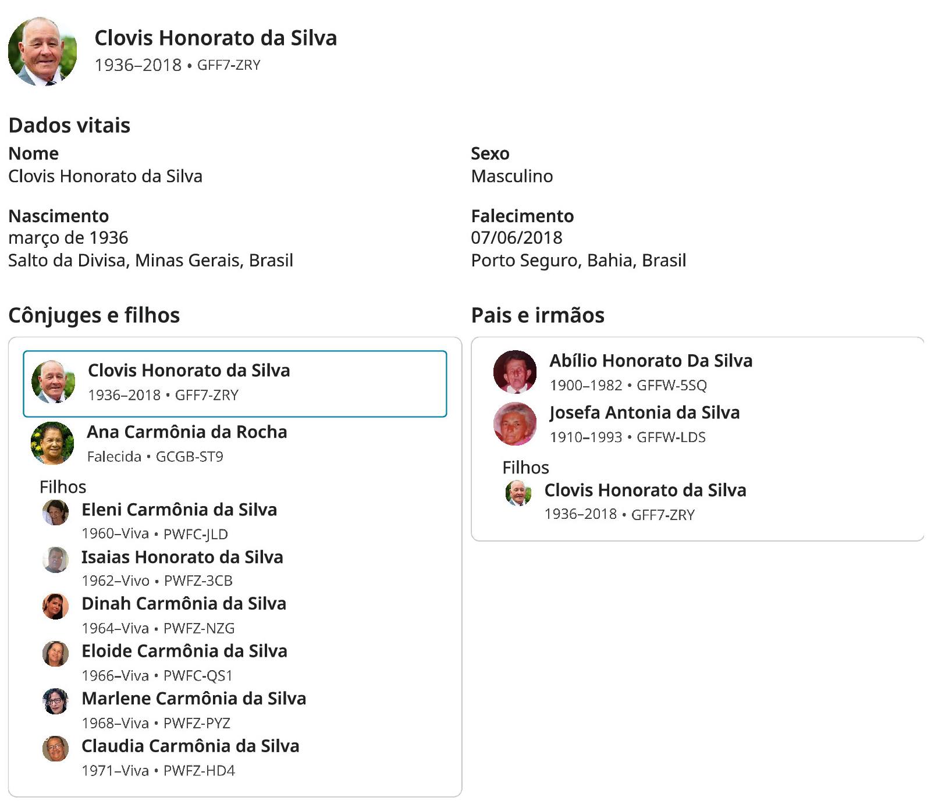Open Claudia Carmônia da Silva's name link
This screenshot has width=931, height=808.
click(190, 746)
